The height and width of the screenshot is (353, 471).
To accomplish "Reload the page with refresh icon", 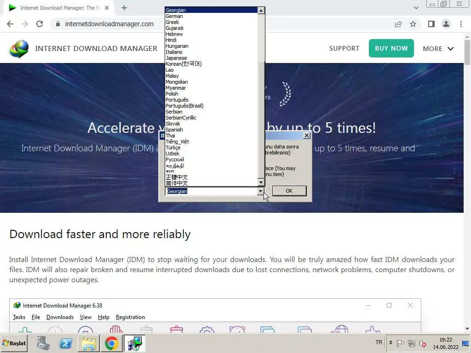I will (x=40, y=24).
